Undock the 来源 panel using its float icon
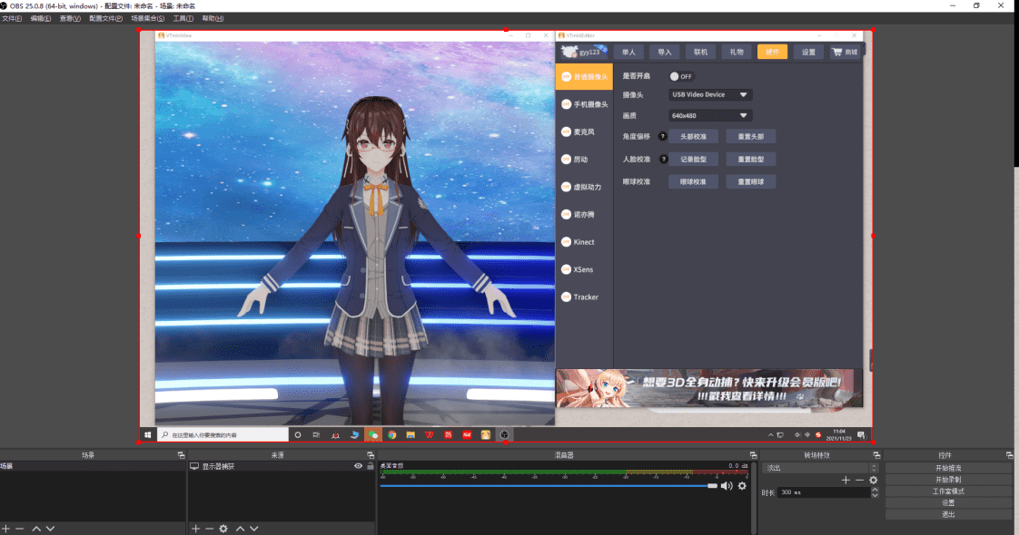Viewport: 1019px width, 535px height. click(371, 455)
